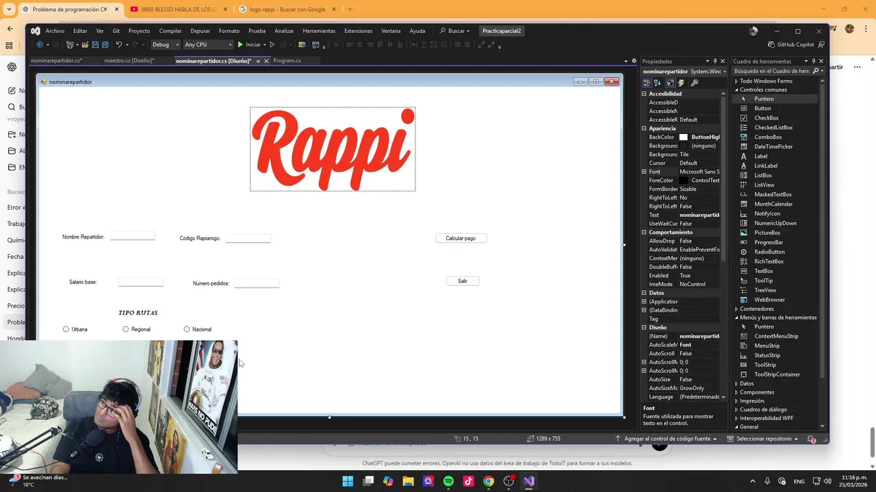
Task: Open File Explorer from the taskbar
Action: click(409, 481)
